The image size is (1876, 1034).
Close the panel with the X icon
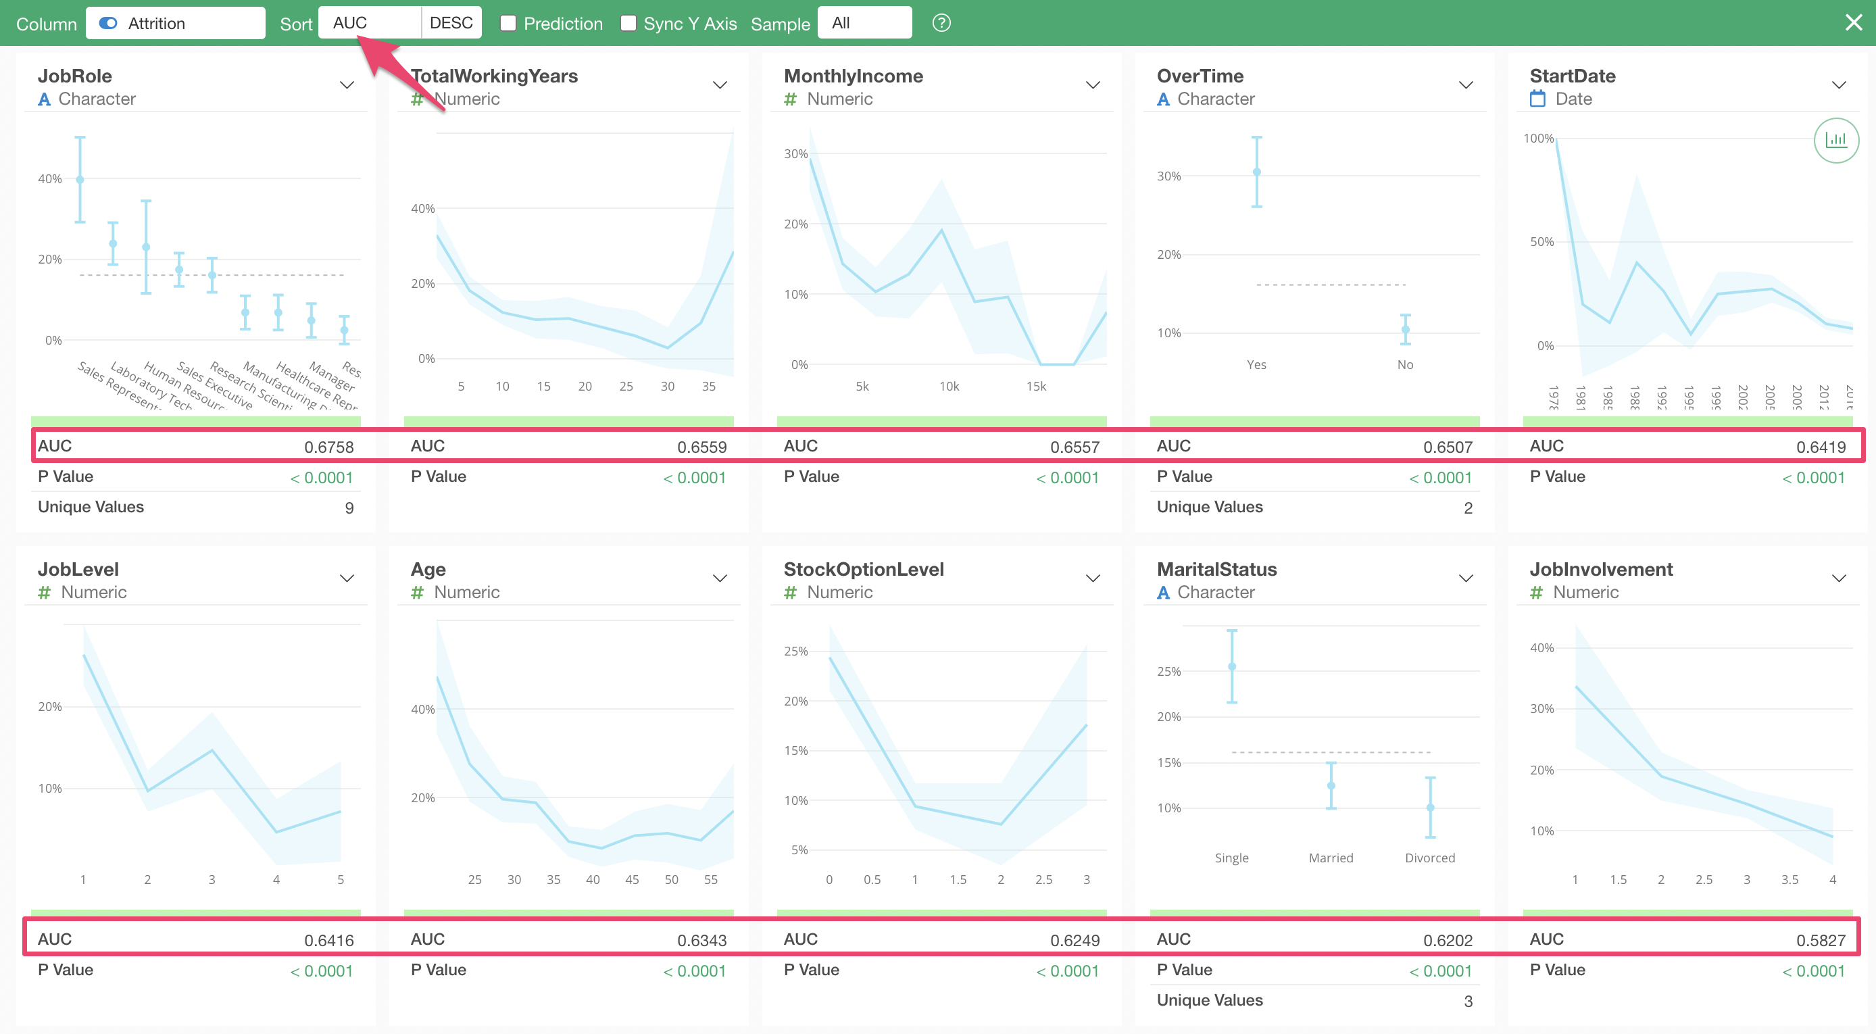[1854, 22]
